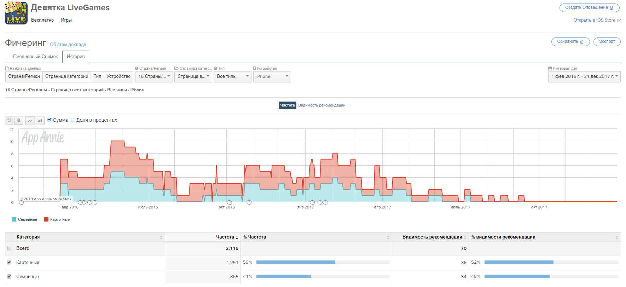
Task: Toggle the Сумма checkbox
Action: point(49,120)
